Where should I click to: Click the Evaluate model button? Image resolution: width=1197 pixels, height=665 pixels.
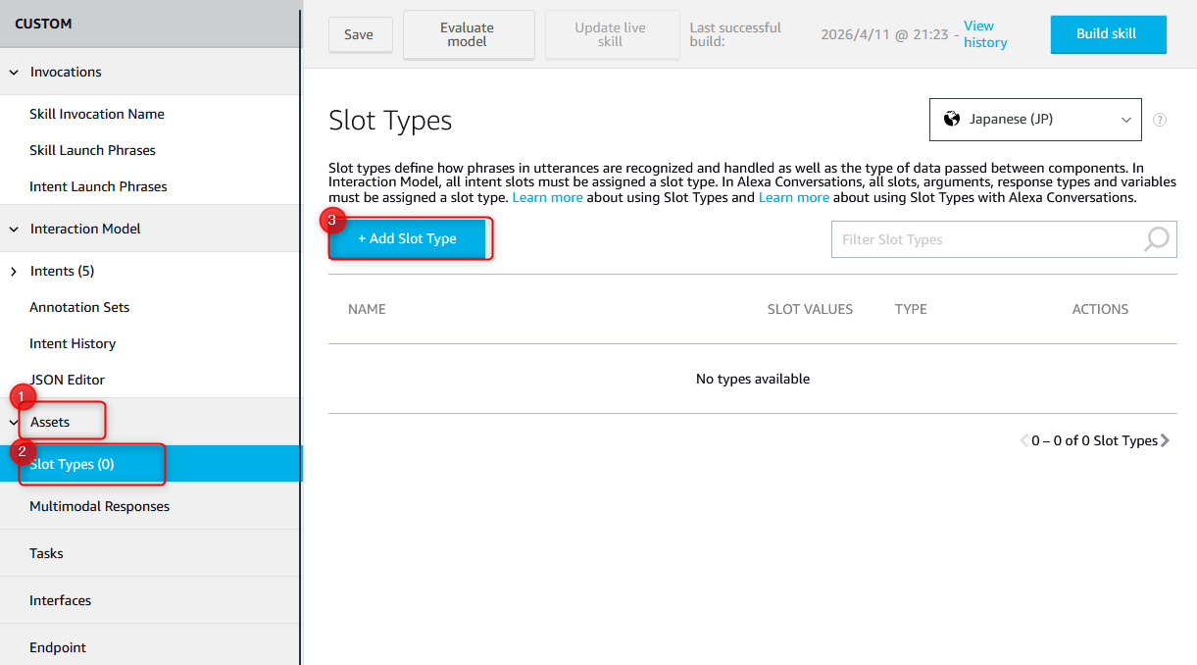point(468,35)
